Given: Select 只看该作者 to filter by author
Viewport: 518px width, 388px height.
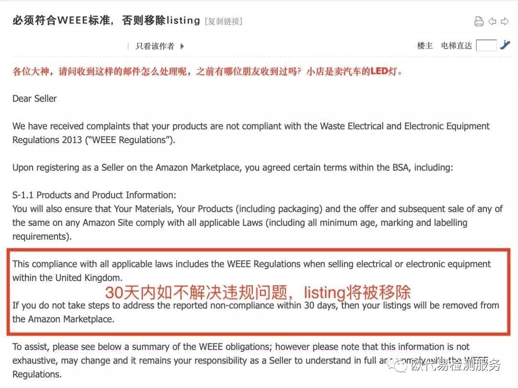Looking at the screenshot, I should [x=155, y=46].
